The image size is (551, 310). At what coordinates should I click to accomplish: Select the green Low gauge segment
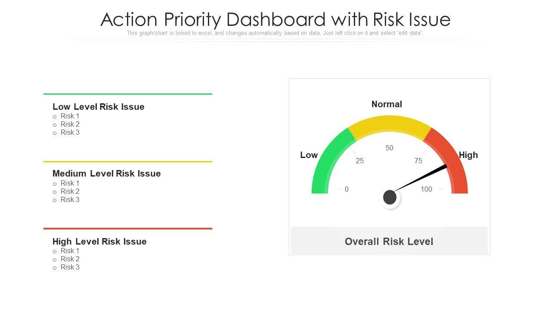[329, 160]
